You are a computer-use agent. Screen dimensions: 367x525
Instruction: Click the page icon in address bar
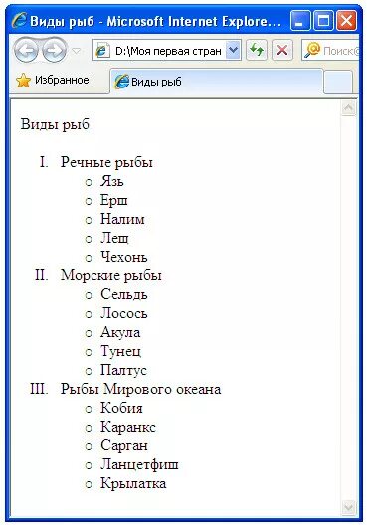pyautogui.click(x=102, y=51)
